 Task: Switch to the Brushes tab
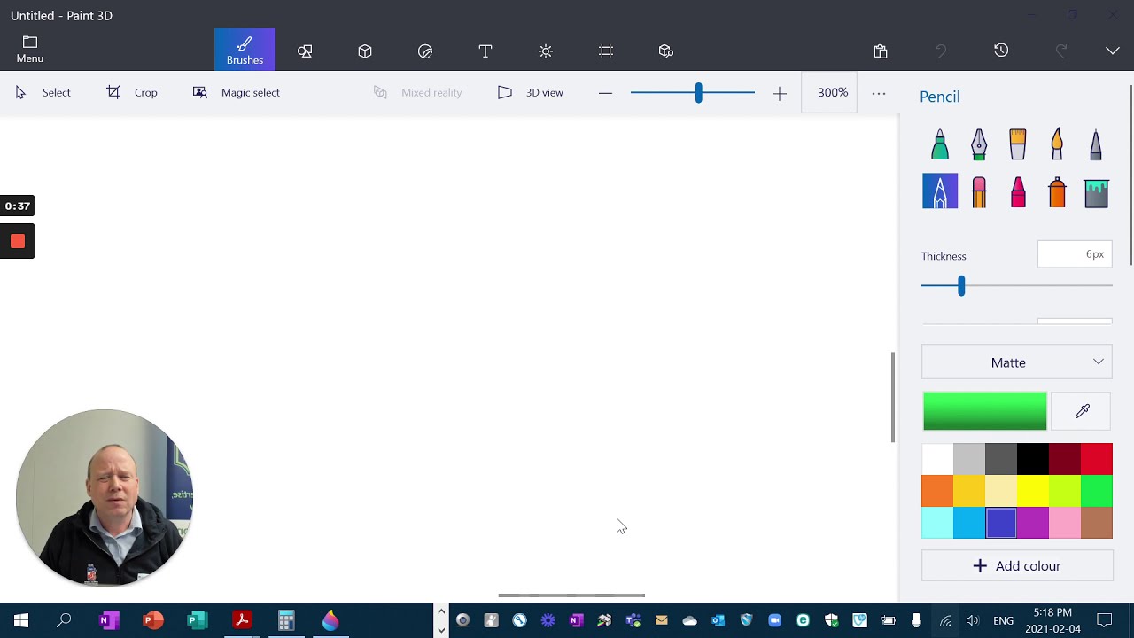tap(245, 50)
